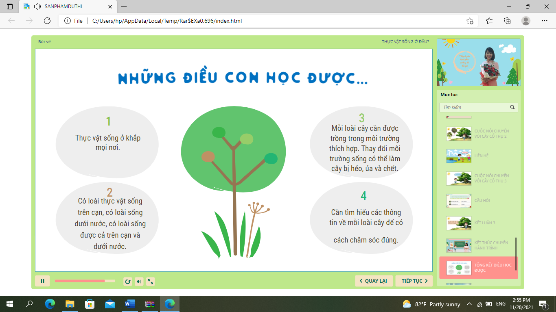Focus the Tìm kiếm search field
The image size is (556, 312).
pyautogui.click(x=474, y=108)
